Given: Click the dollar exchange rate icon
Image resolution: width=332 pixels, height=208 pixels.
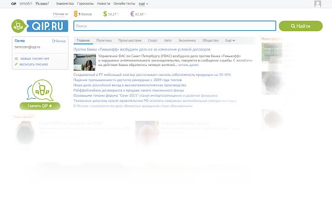Looking at the screenshot, I should click(x=105, y=14).
